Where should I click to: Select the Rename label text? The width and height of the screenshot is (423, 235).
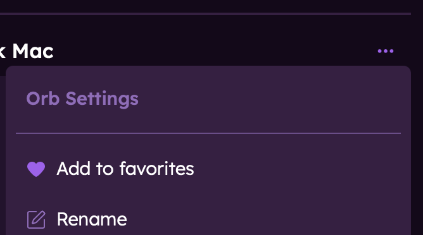(x=92, y=219)
